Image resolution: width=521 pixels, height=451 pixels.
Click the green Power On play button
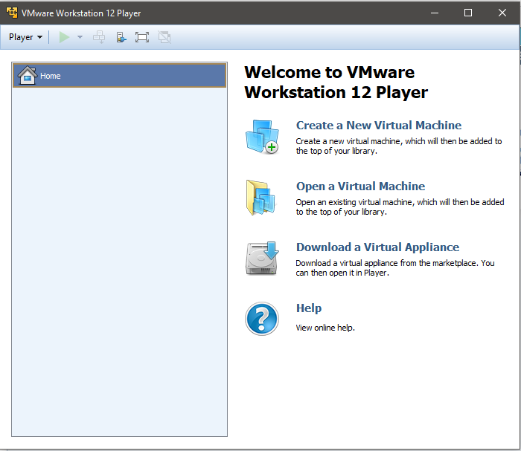pos(64,37)
